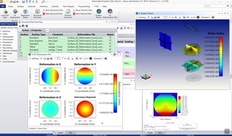Click the copy icon in the 2D Deformation Plot

45,59
